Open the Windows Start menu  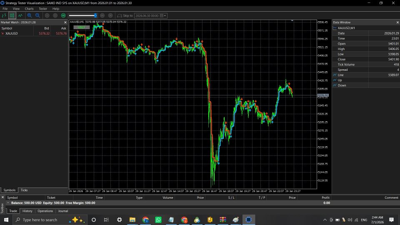click(6, 220)
